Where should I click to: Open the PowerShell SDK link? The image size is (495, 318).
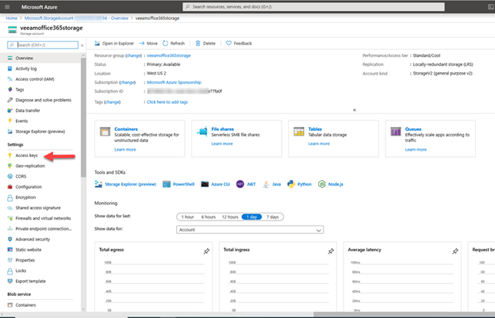[178, 184]
